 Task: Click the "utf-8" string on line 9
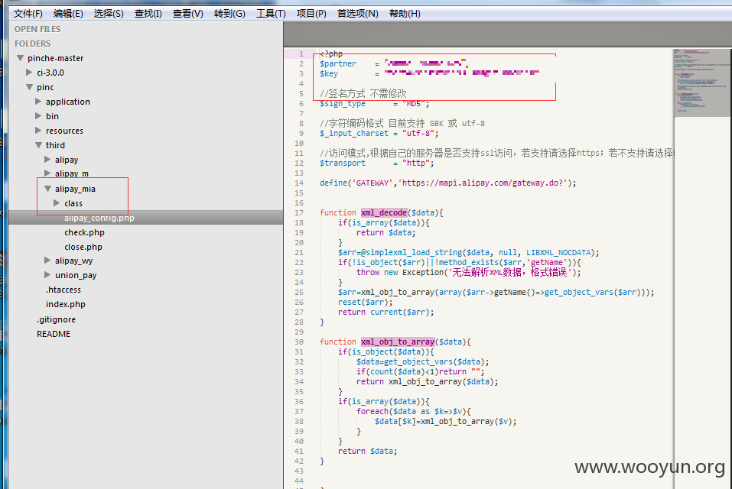[x=418, y=133]
